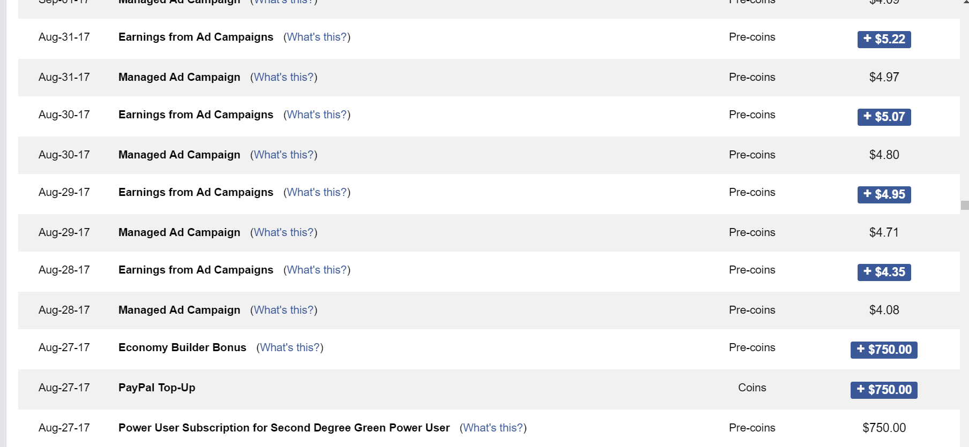
Task: Open What's this link for Aug-28-17 Earnings
Action: (x=317, y=270)
